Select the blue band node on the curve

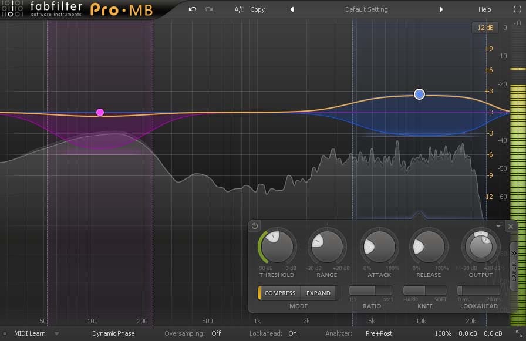click(419, 94)
